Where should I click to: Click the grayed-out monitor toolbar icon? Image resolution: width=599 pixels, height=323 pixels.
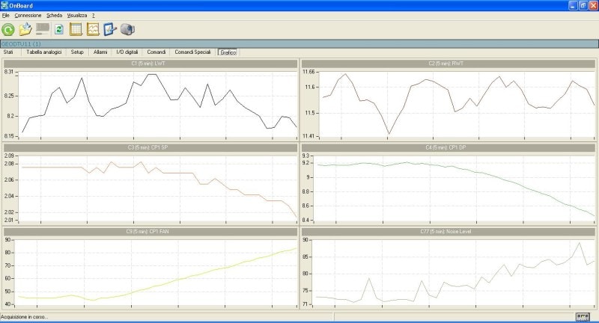point(43,30)
